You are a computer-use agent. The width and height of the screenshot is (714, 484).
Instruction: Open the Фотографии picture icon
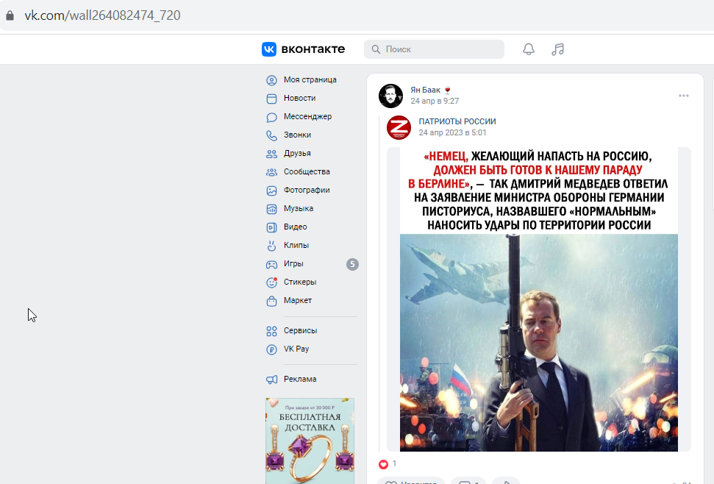pyautogui.click(x=271, y=191)
